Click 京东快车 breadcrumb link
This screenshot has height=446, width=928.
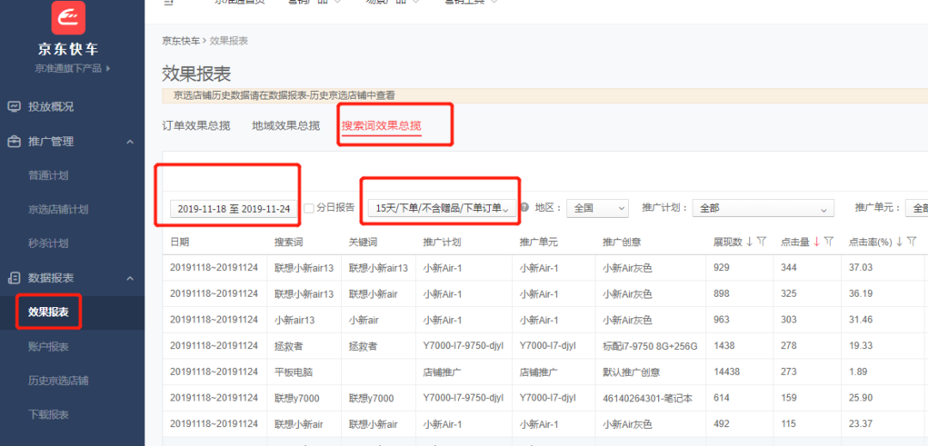click(181, 41)
